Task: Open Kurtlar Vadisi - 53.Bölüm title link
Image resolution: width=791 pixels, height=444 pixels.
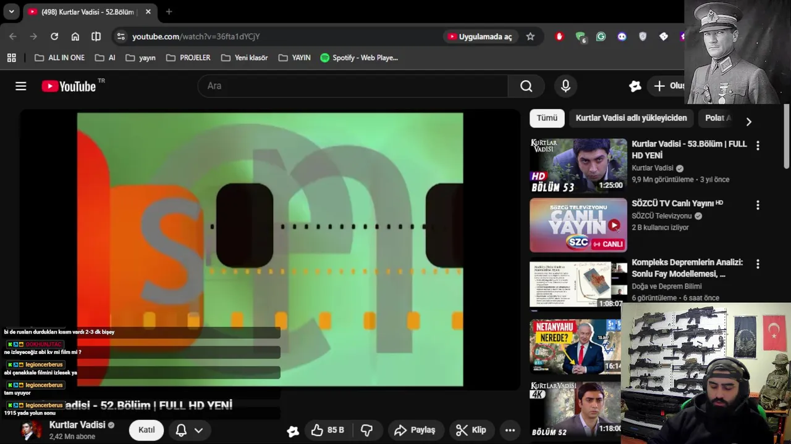Action: [x=689, y=149]
